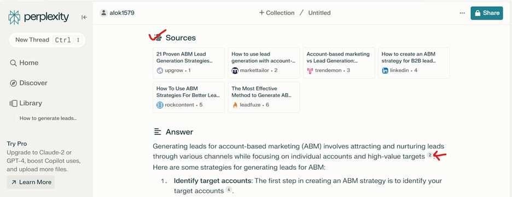Click citation number 2 in the answer
The height and width of the screenshot is (197, 512).
click(430, 156)
